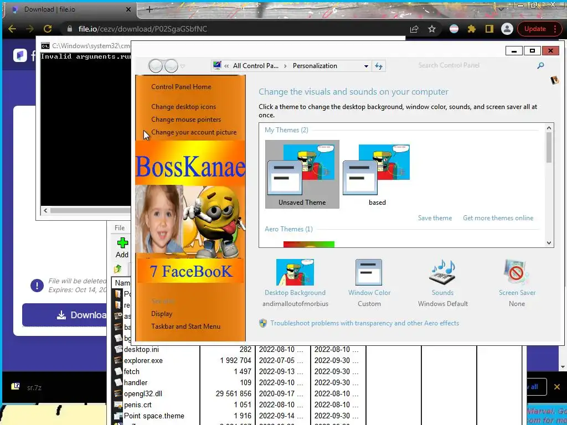567x425 pixels.
Task: Open Chrome extensions puzzle icon
Action: 472,29
